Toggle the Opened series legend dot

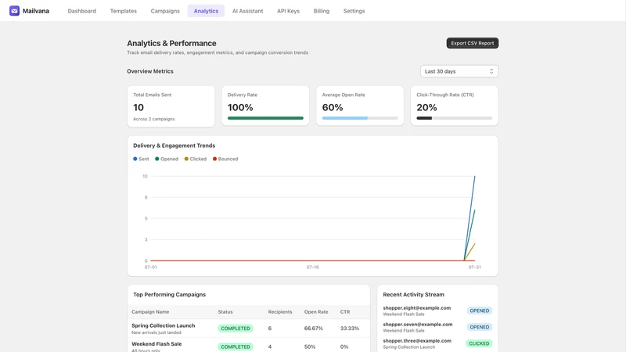pos(157,159)
